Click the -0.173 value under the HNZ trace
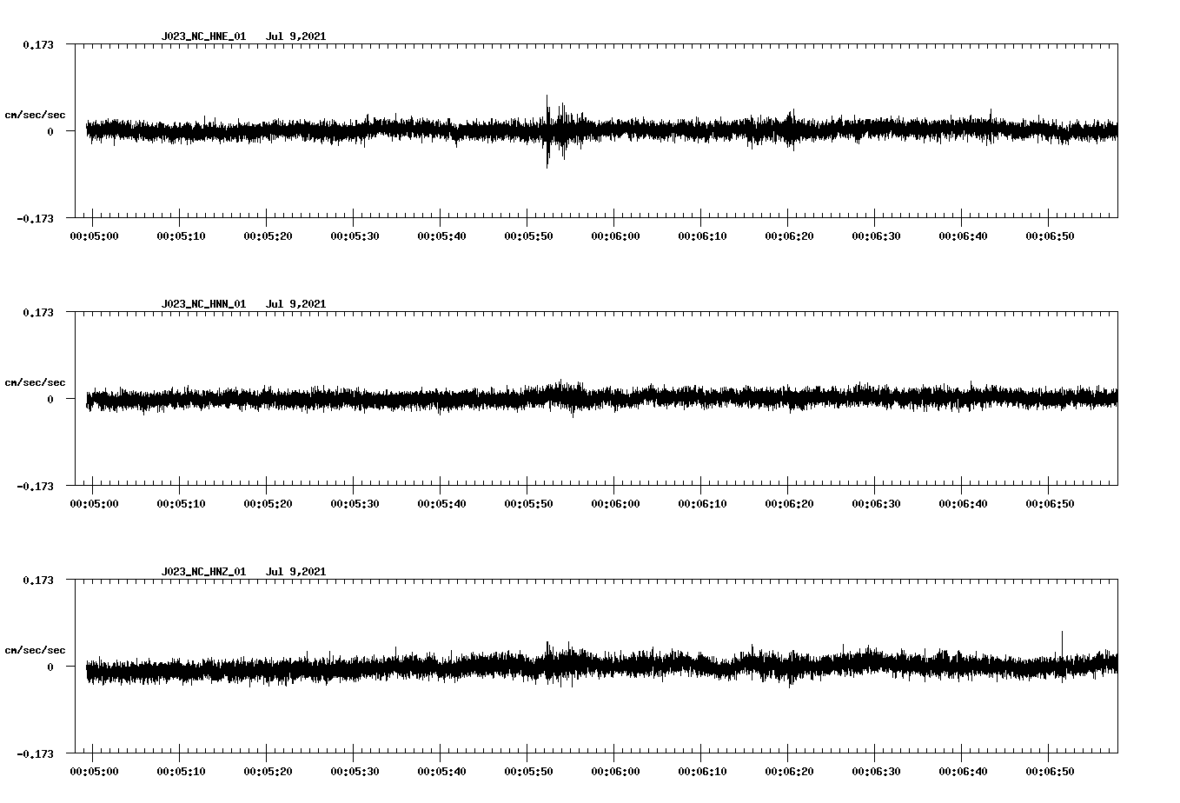The width and height of the screenshot is (1180, 803). [36, 754]
